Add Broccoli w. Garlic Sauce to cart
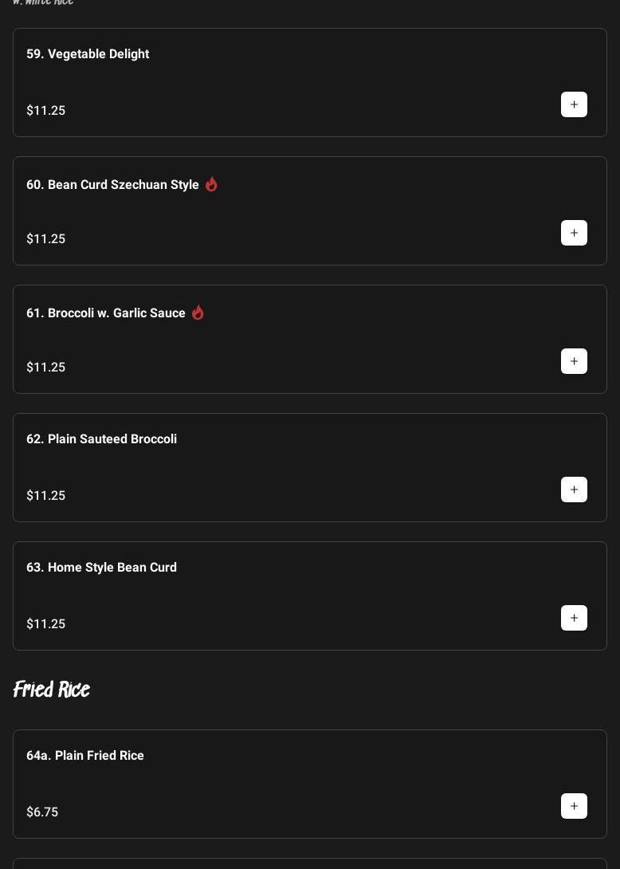Screen dimensions: 620x869 click(x=574, y=361)
